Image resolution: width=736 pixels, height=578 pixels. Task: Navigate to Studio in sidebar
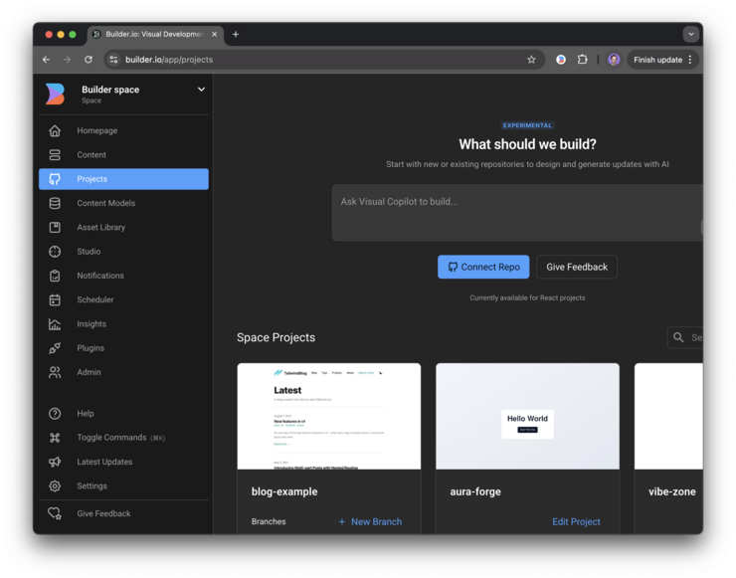tap(124, 252)
